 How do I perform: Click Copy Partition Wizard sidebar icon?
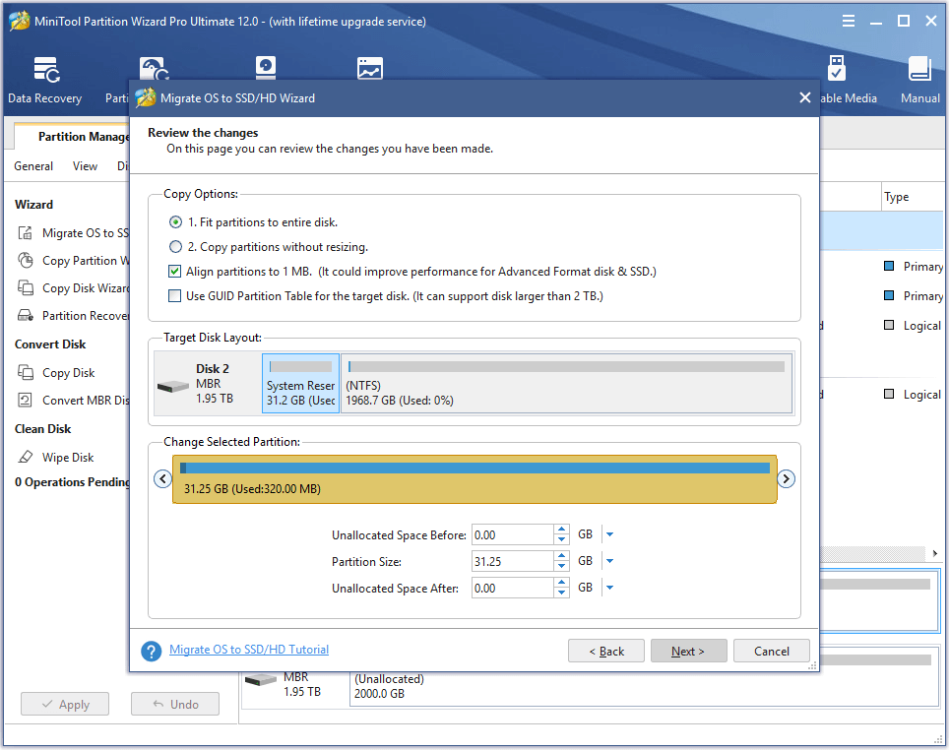[x=26, y=260]
